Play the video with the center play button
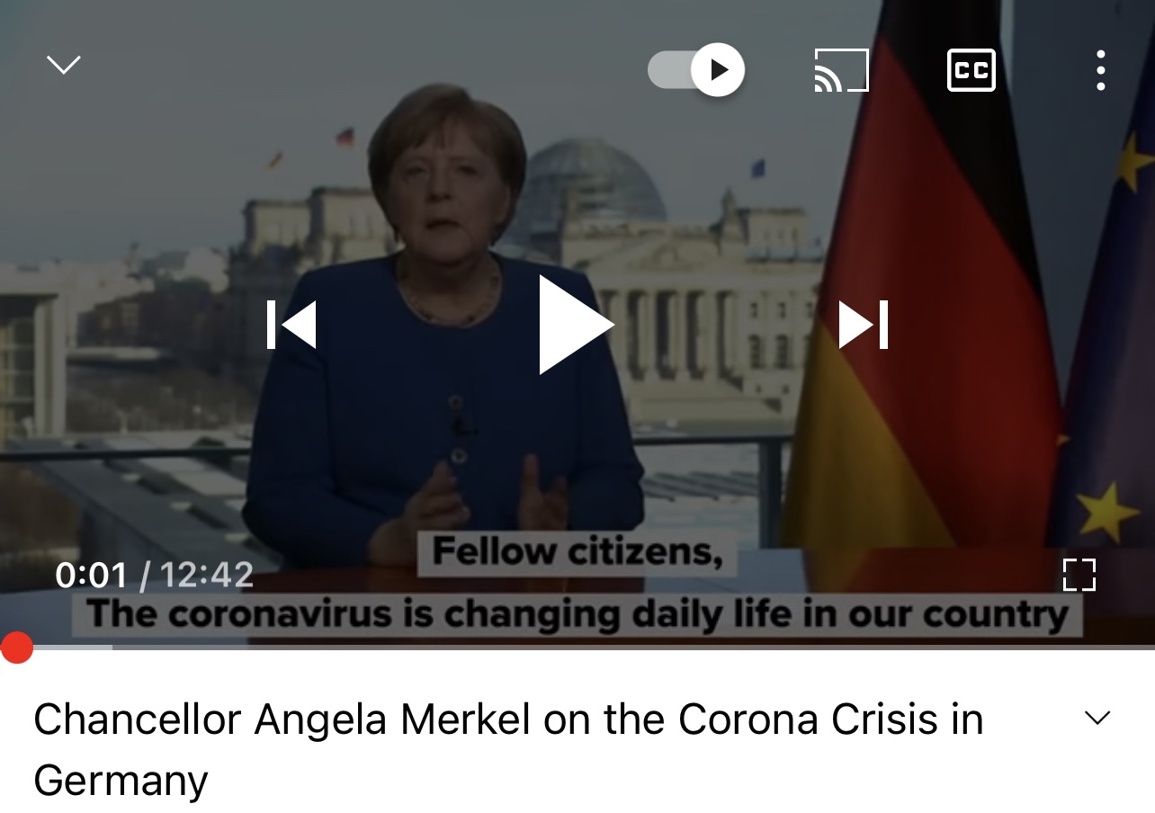Image resolution: width=1155 pixels, height=813 pixels. click(x=576, y=325)
